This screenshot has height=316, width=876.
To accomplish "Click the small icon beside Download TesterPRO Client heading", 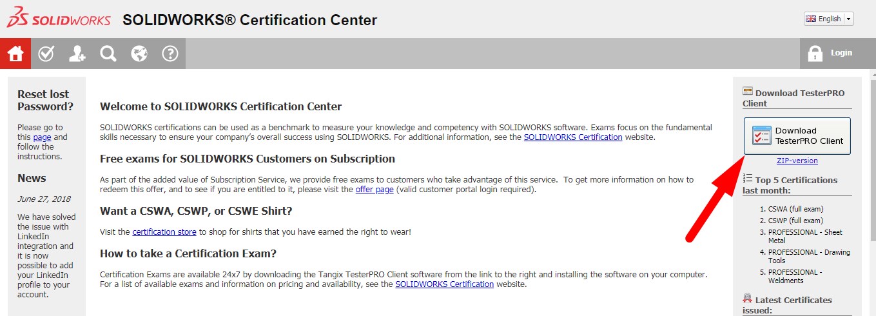I will click(x=748, y=91).
